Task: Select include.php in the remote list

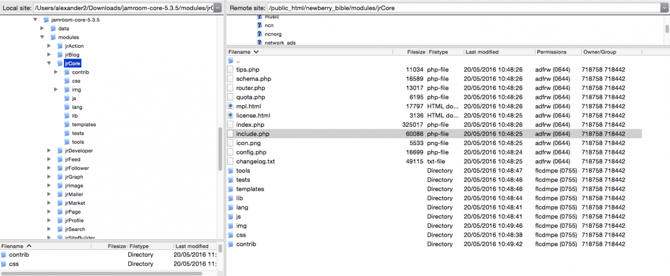Action: pos(253,134)
